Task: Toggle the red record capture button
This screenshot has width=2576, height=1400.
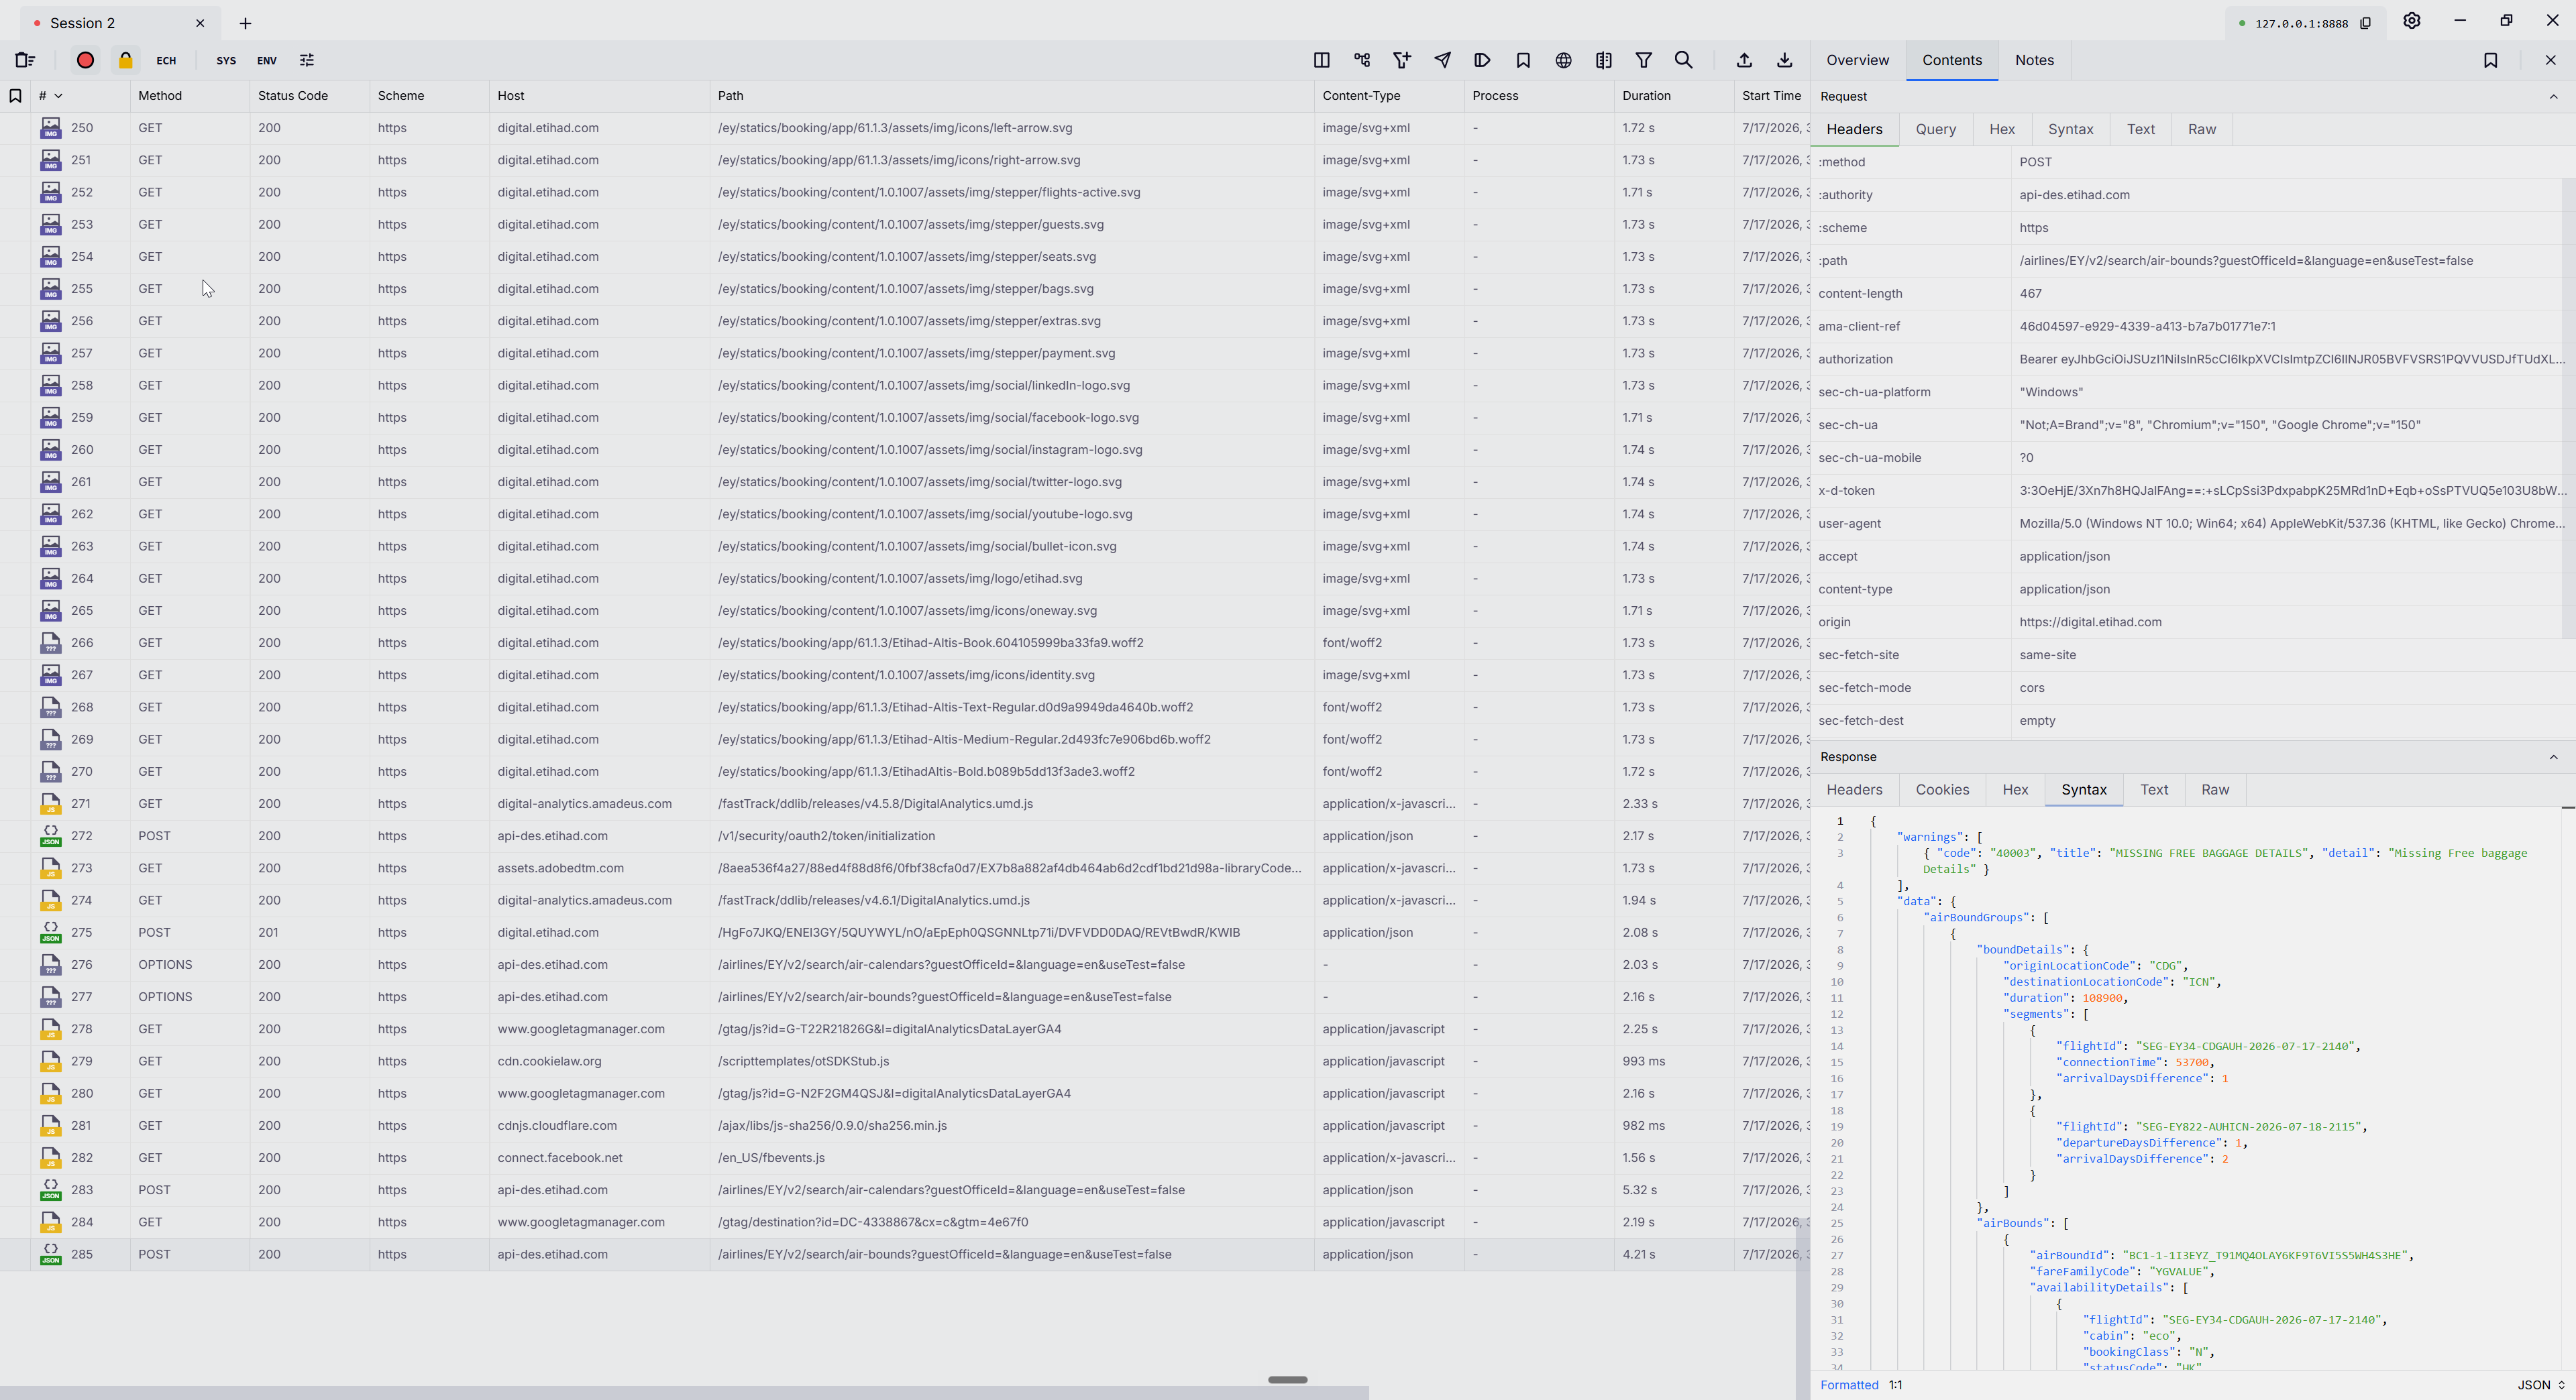Action: click(x=86, y=60)
